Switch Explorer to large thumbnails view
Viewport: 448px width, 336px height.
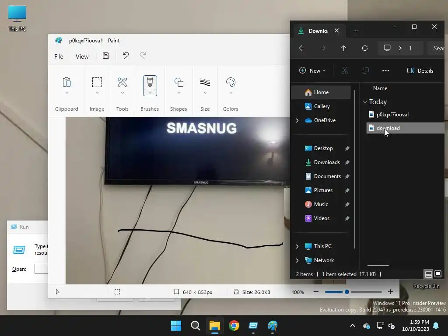[x=438, y=274]
